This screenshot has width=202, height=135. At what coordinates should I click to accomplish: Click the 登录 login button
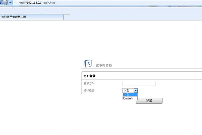pyautogui.click(x=149, y=101)
